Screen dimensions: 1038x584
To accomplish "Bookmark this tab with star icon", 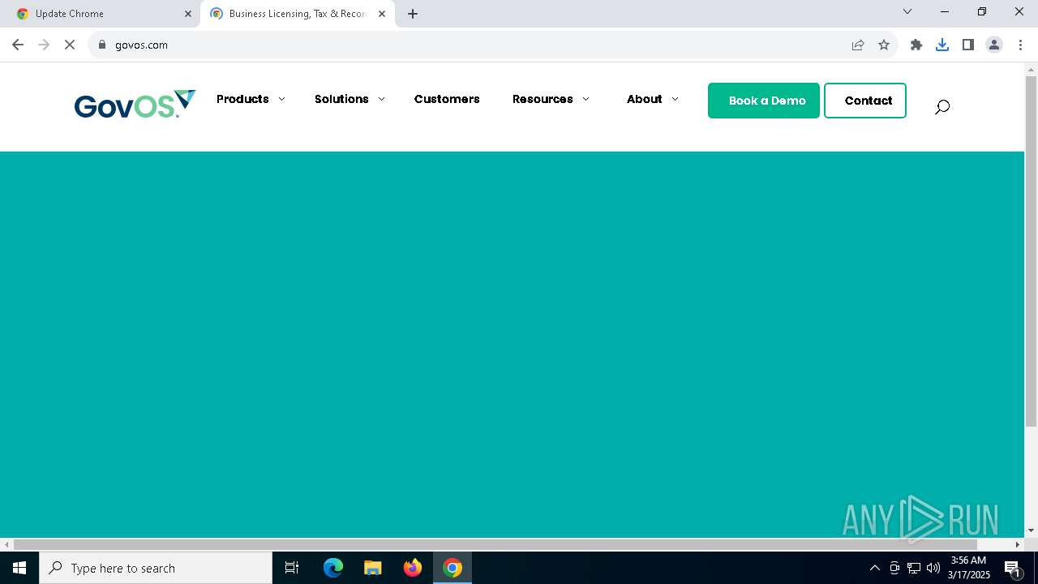I will (884, 45).
